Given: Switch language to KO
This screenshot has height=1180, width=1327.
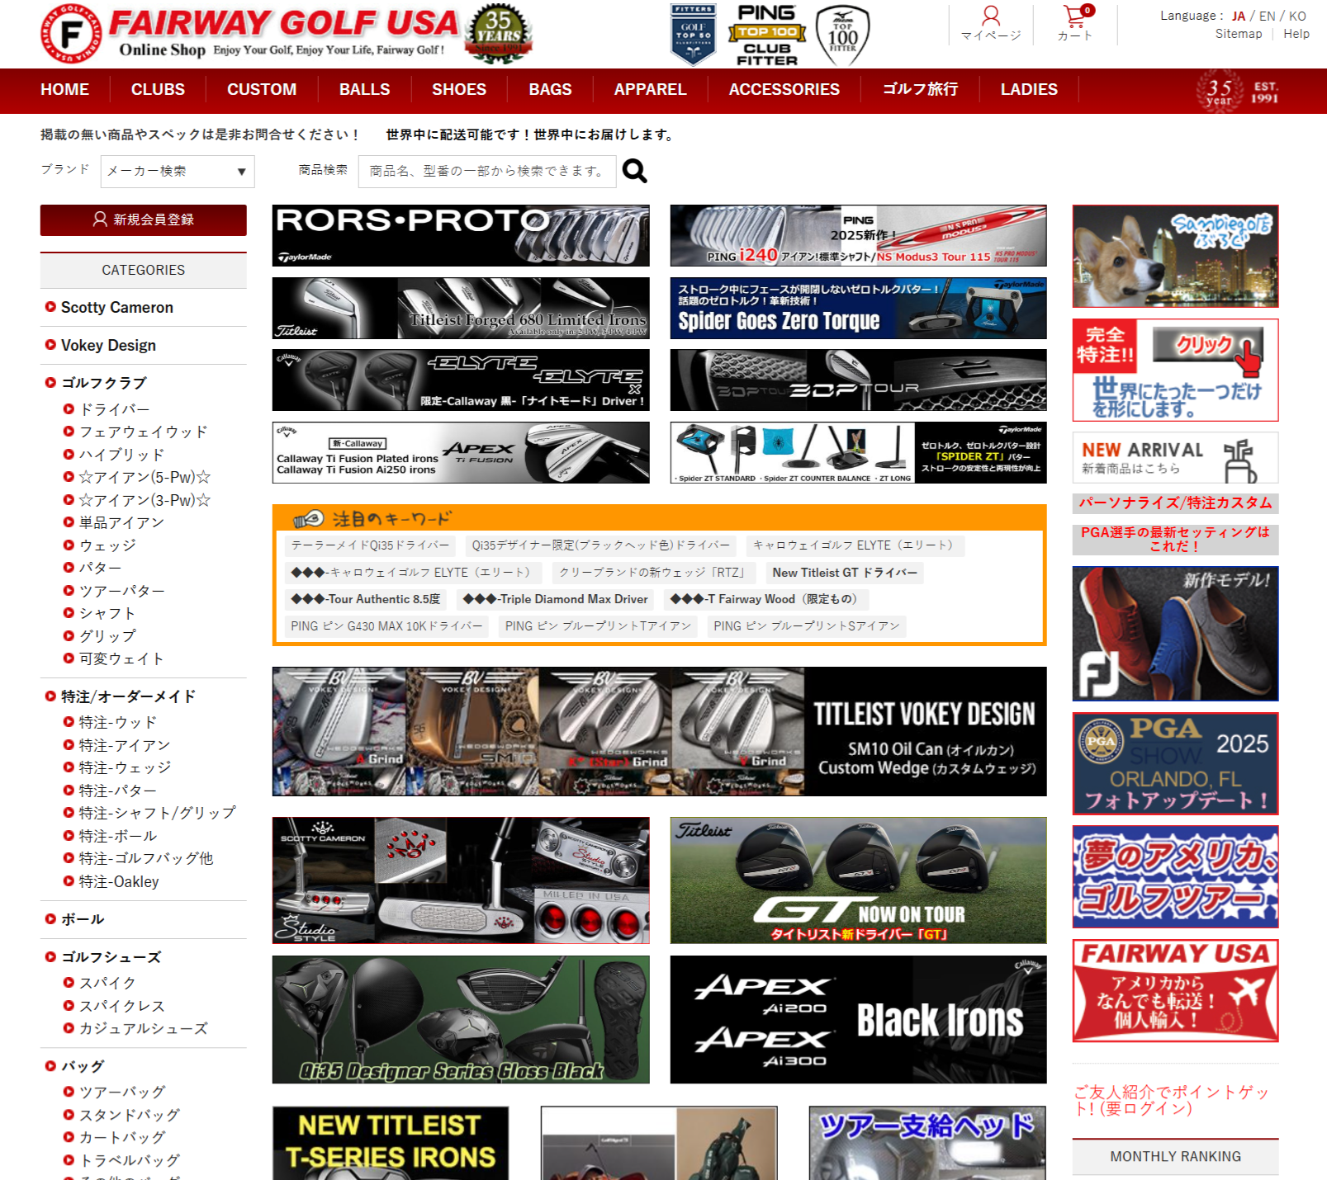Looking at the screenshot, I should pos(1297,16).
